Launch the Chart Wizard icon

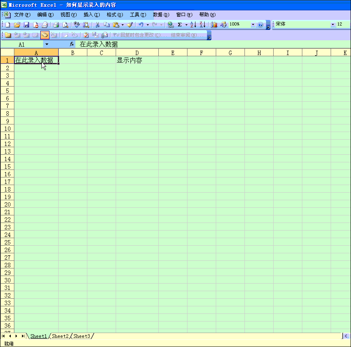pyautogui.click(x=214, y=25)
